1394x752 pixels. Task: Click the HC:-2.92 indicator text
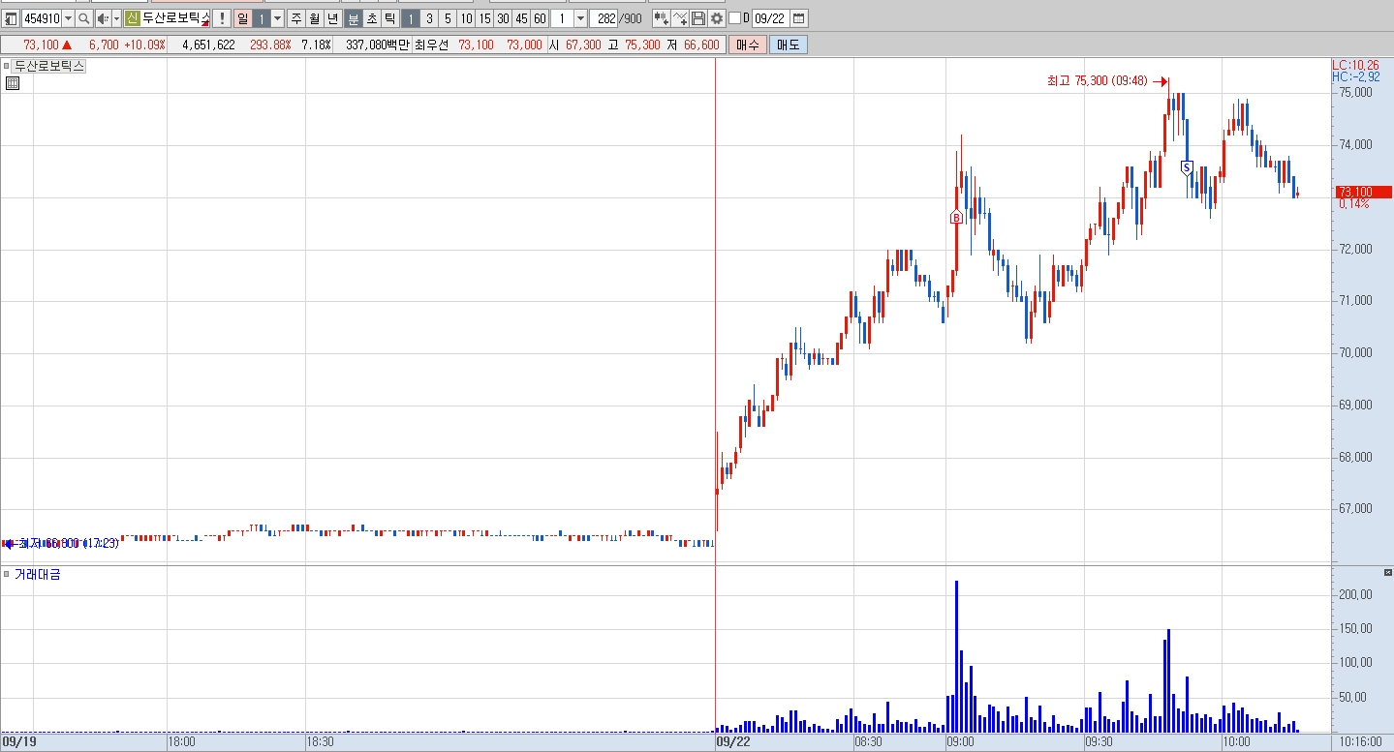pyautogui.click(x=1355, y=76)
